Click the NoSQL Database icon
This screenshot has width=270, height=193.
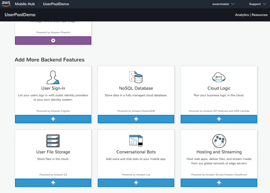click(x=136, y=77)
